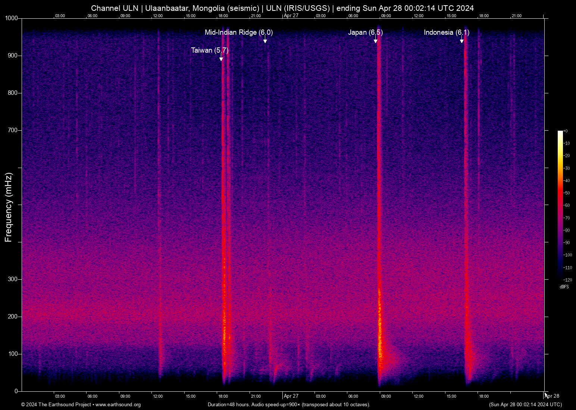576x410 pixels.
Task: Click the Apr 27 date label below the spectrogram
Action: click(x=291, y=396)
